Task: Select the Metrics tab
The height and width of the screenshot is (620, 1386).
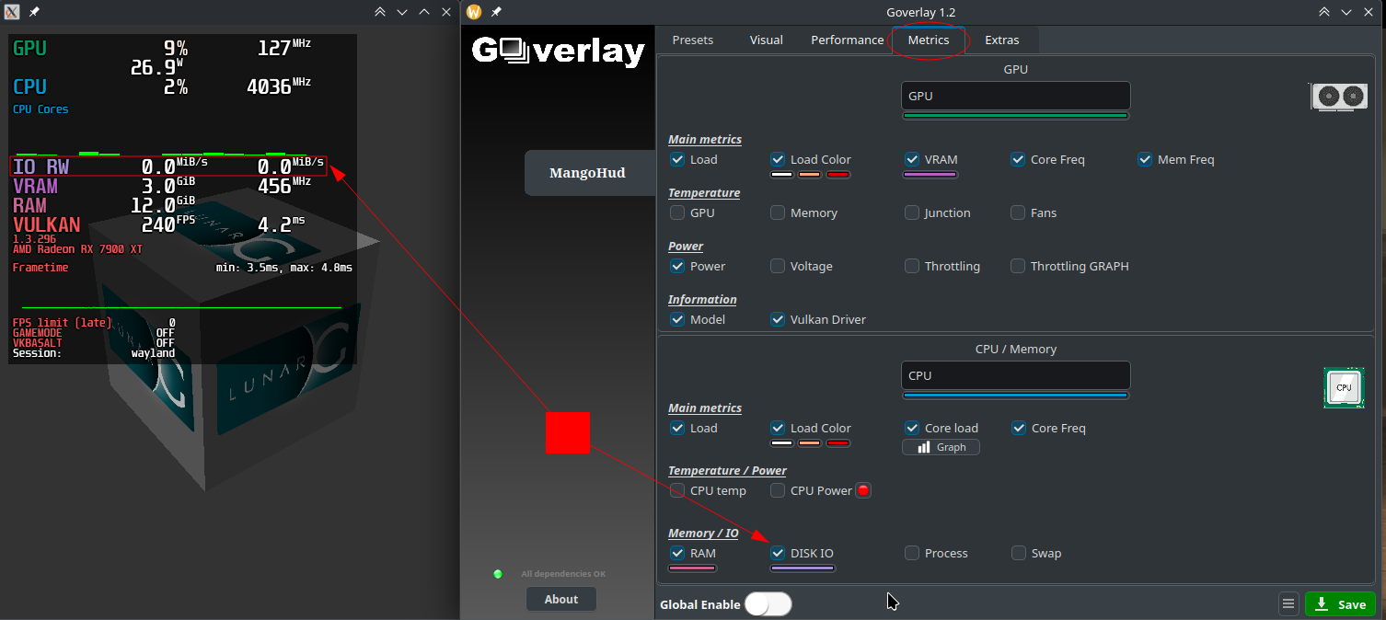Action: (929, 40)
